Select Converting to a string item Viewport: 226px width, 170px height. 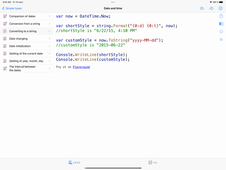pos(27,31)
